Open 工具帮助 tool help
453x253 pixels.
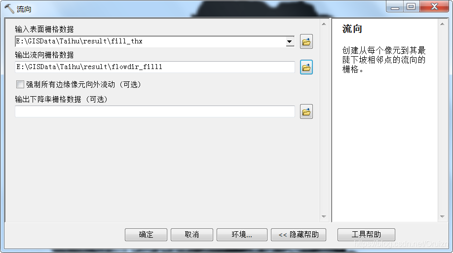click(366, 235)
